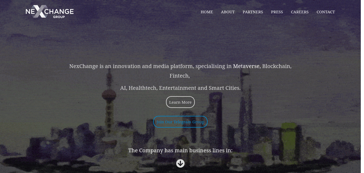Click the NexChange Group logo

coord(50,12)
